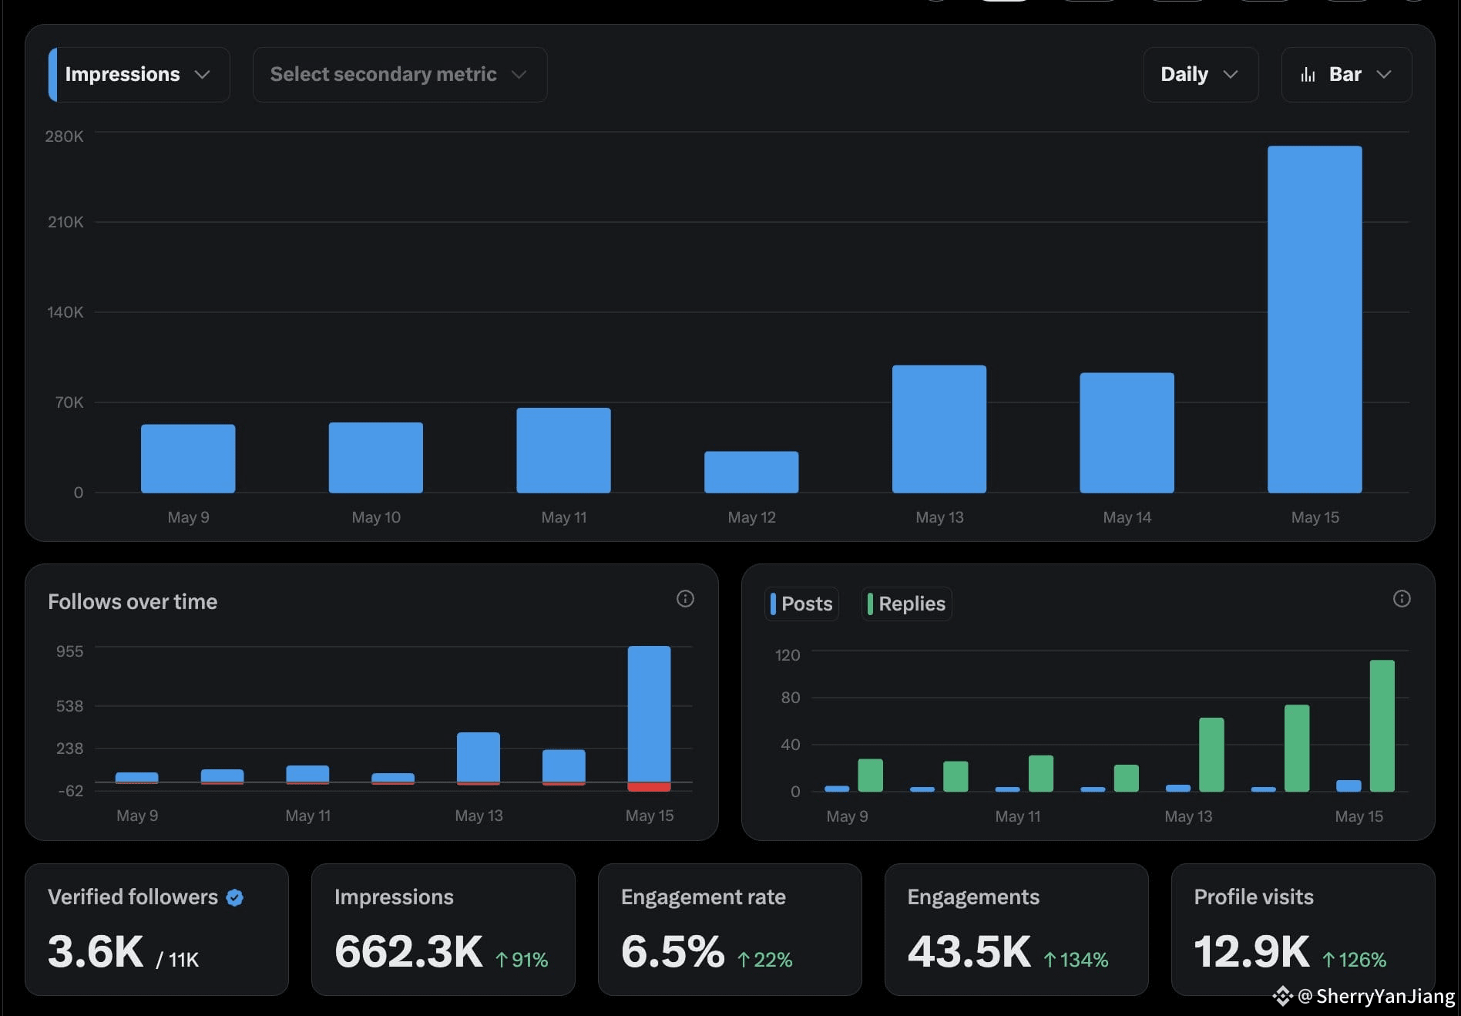Viewport: 1461px width, 1016px height.
Task: Click the May 15 follows bar
Action: pos(649,714)
